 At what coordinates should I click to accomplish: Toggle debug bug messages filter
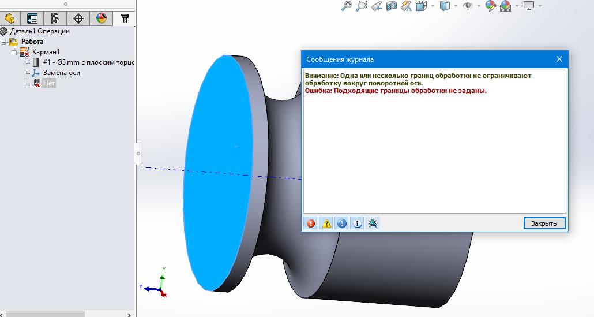click(x=373, y=223)
